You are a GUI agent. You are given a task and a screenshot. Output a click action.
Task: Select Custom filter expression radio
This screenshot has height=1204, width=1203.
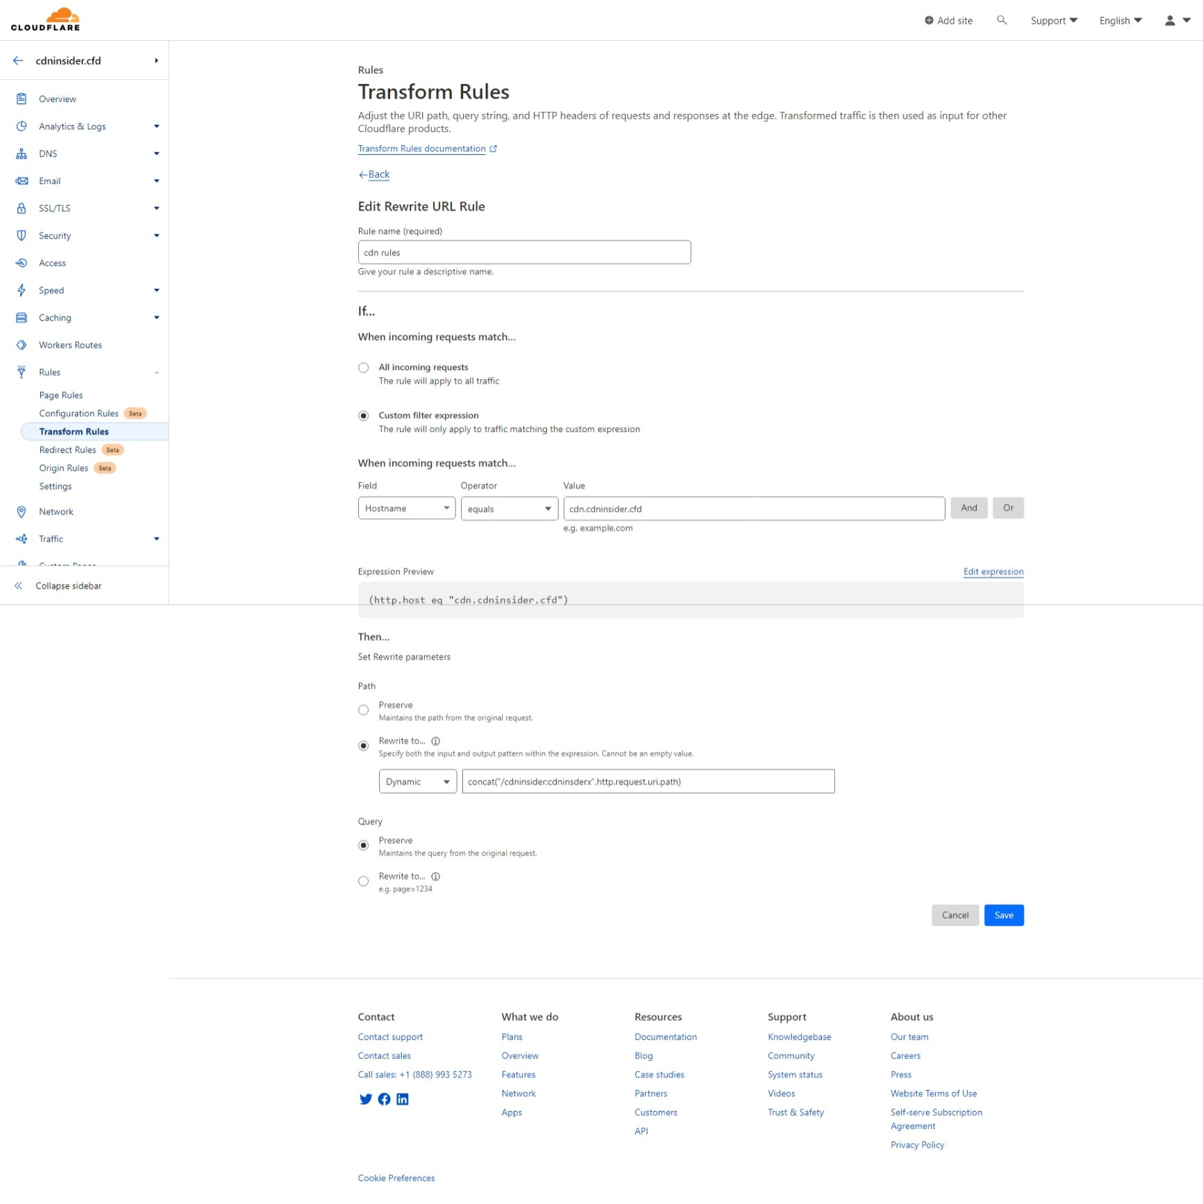(x=363, y=416)
